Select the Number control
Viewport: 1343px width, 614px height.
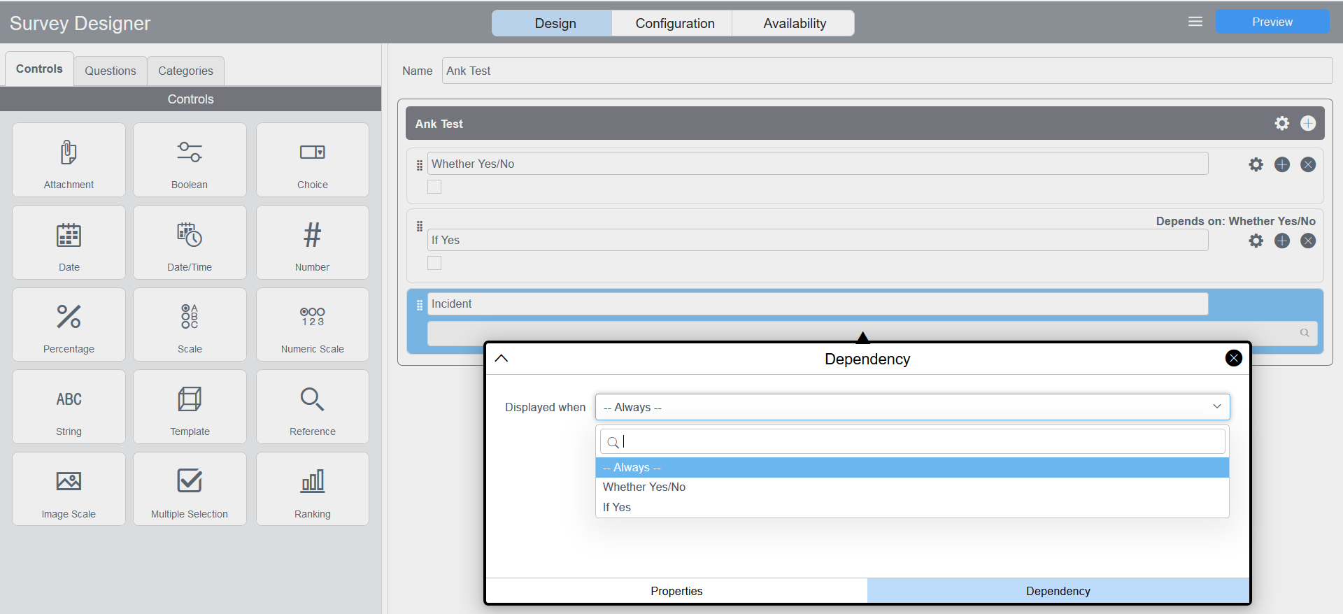[313, 243]
